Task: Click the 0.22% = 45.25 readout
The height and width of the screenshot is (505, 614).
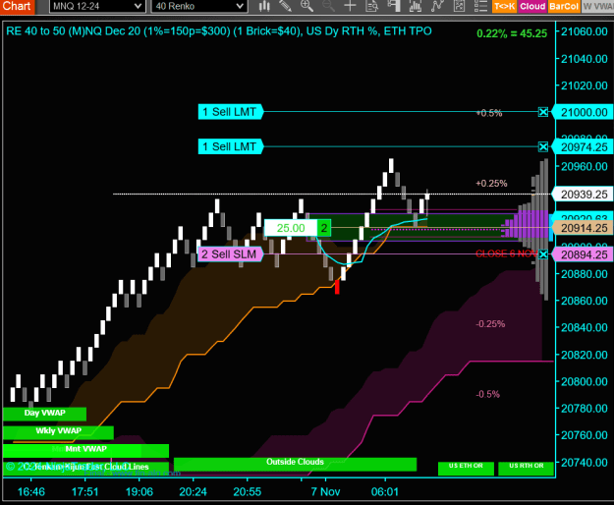Action: click(x=512, y=33)
